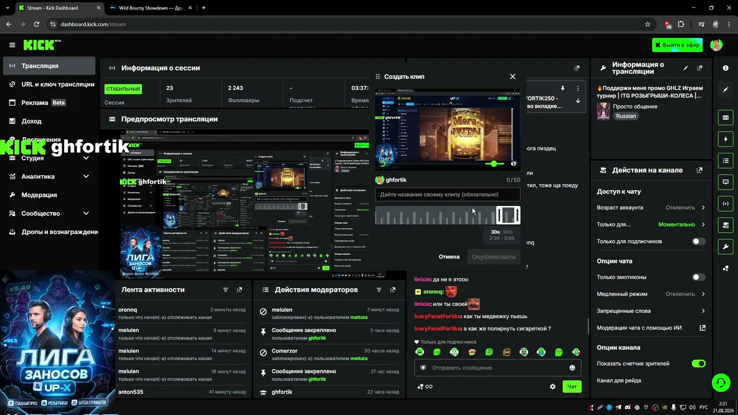Click the Отправить сообщение chat input
The image size is (738, 415).
pos(498,368)
